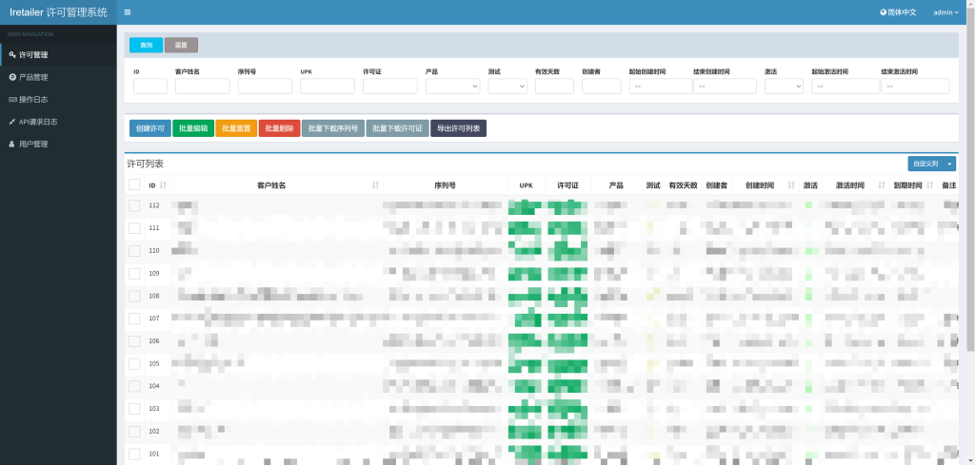Screen dimensions: 975x465
Task: Select the checkbox for row ID 108
Action: click(134, 296)
